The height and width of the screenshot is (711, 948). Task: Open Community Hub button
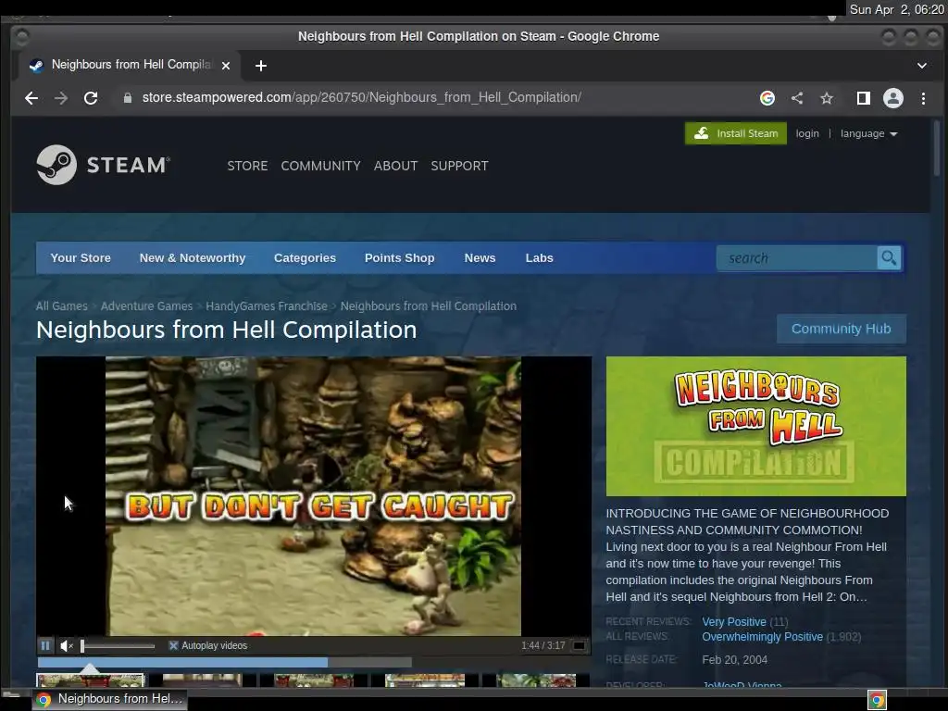tap(841, 329)
